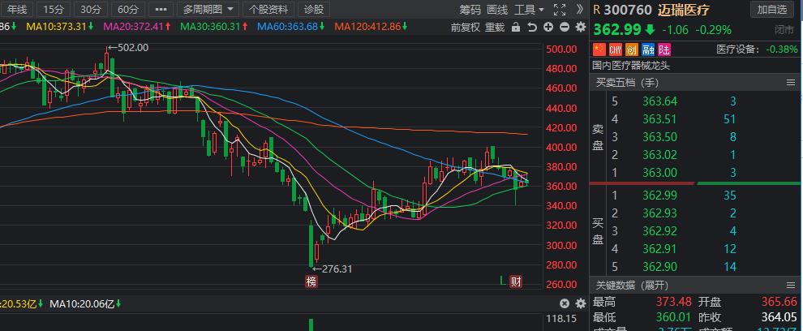The image size is (803, 331).
Task: Click buy level 3 price 362.92
Action: [659, 231]
